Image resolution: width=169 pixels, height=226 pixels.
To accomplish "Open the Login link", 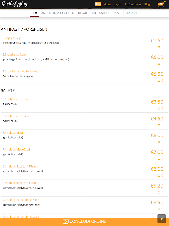I will click(x=118, y=5).
